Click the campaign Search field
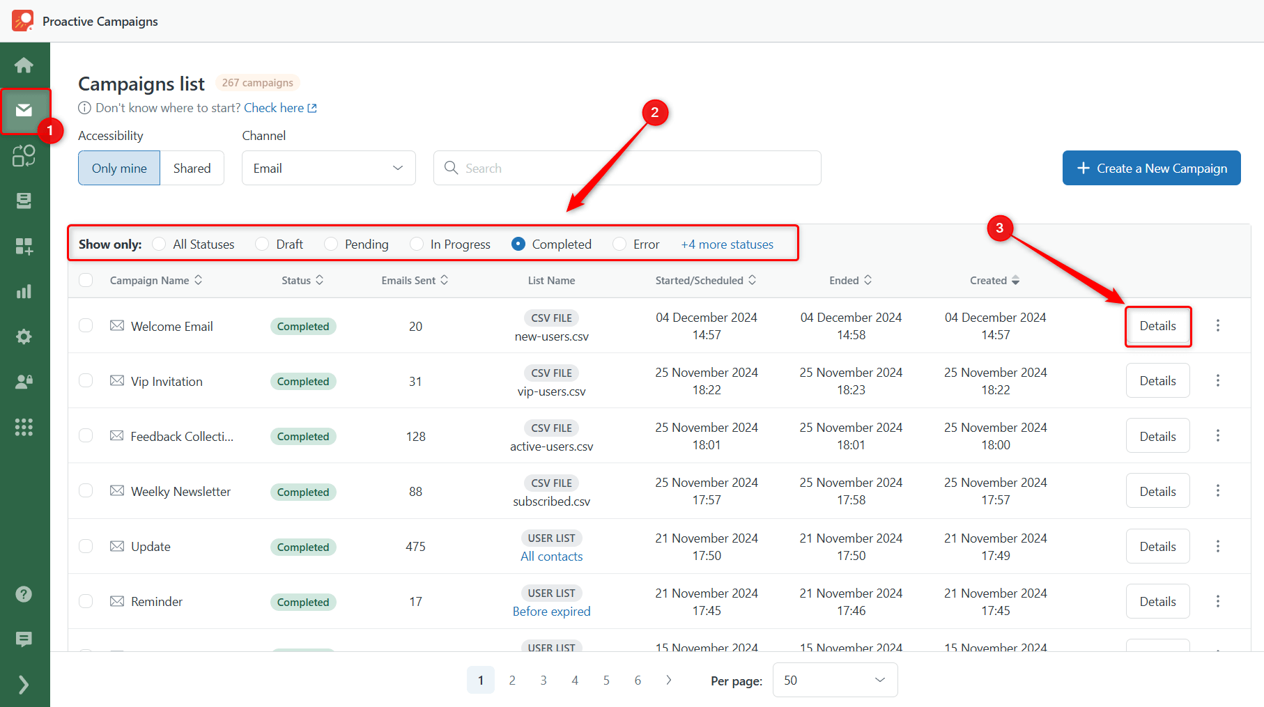This screenshot has width=1264, height=707. [x=627, y=168]
